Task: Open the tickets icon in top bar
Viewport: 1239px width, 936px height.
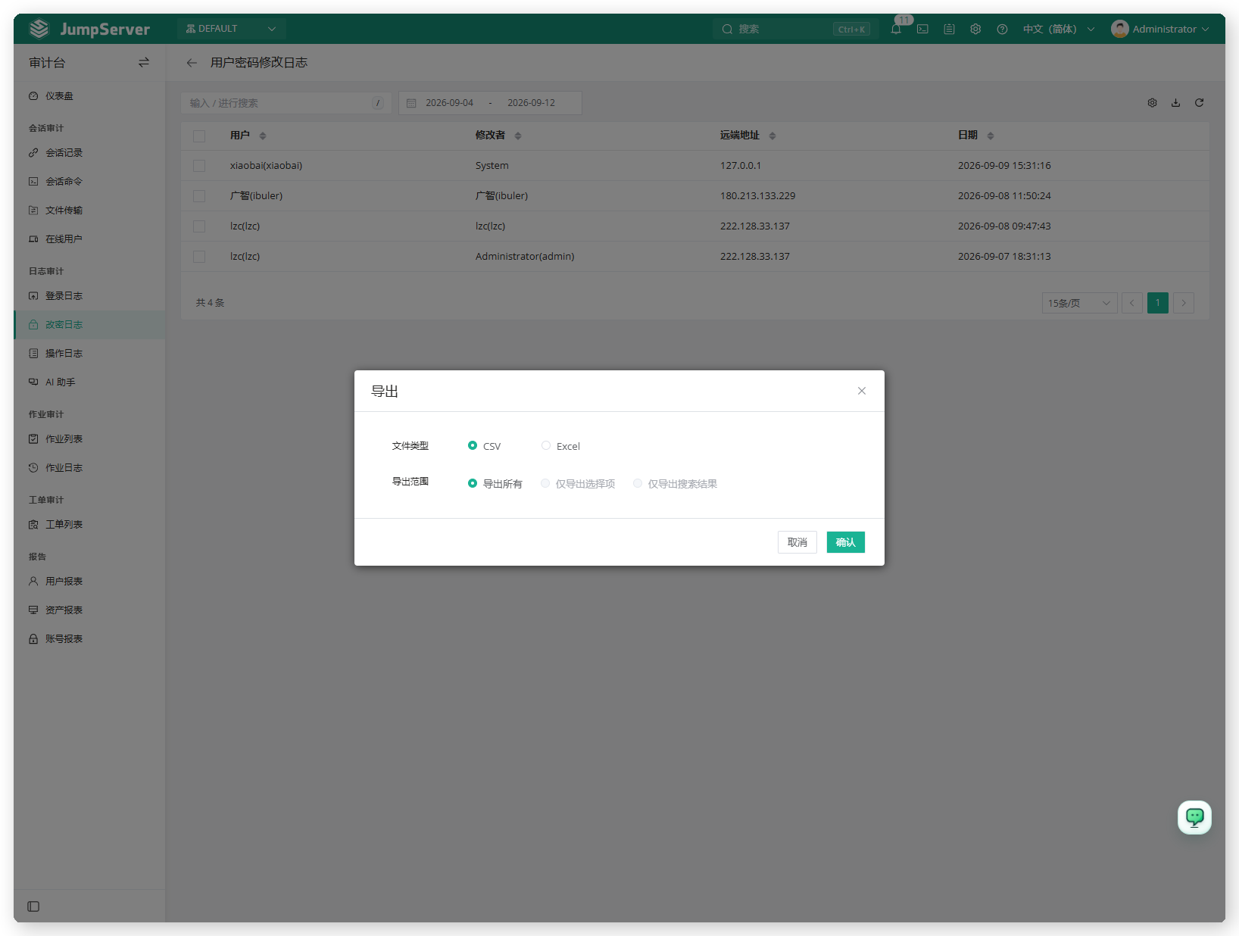Action: click(949, 29)
